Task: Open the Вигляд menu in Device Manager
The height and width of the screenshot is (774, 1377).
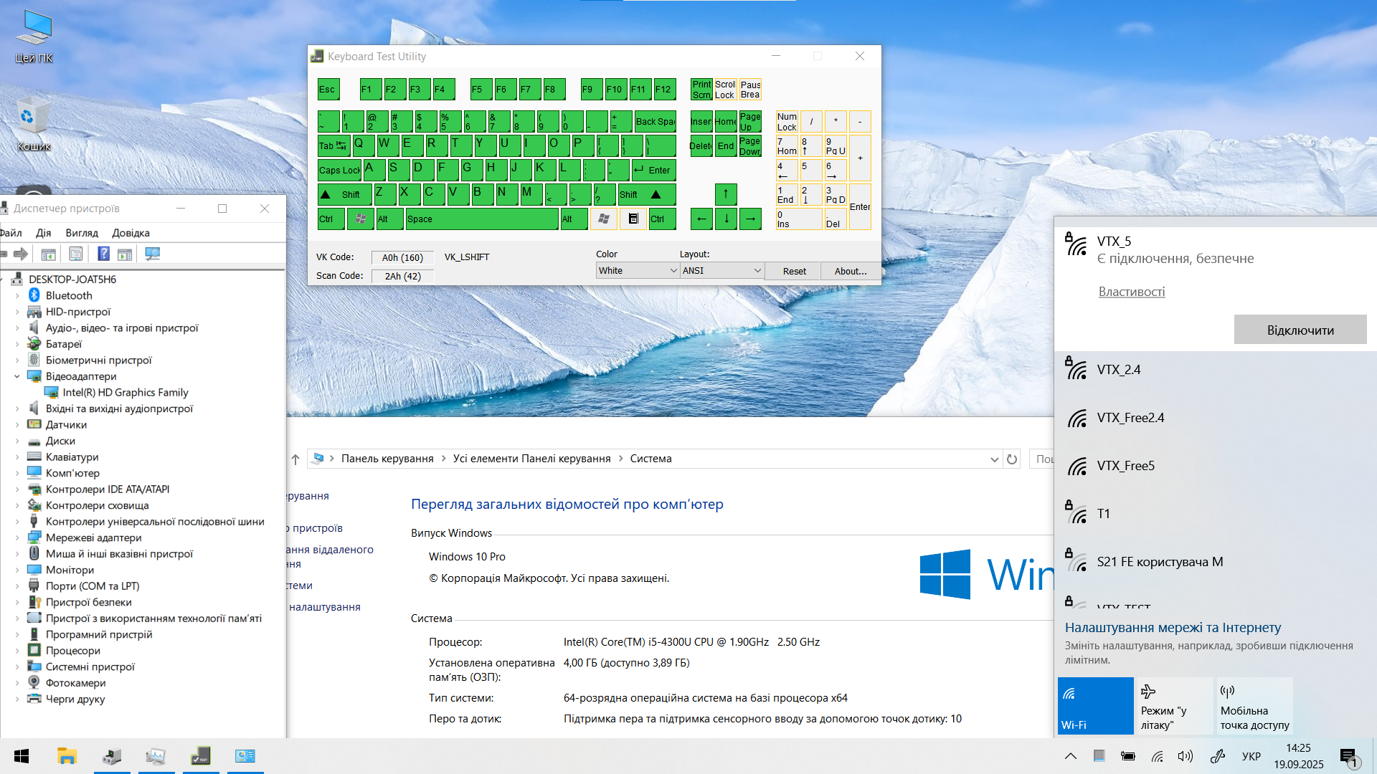Action: pyautogui.click(x=82, y=233)
